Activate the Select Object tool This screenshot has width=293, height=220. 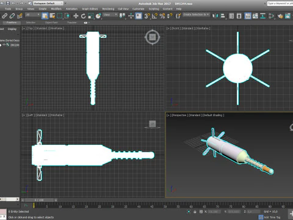click(x=45, y=16)
